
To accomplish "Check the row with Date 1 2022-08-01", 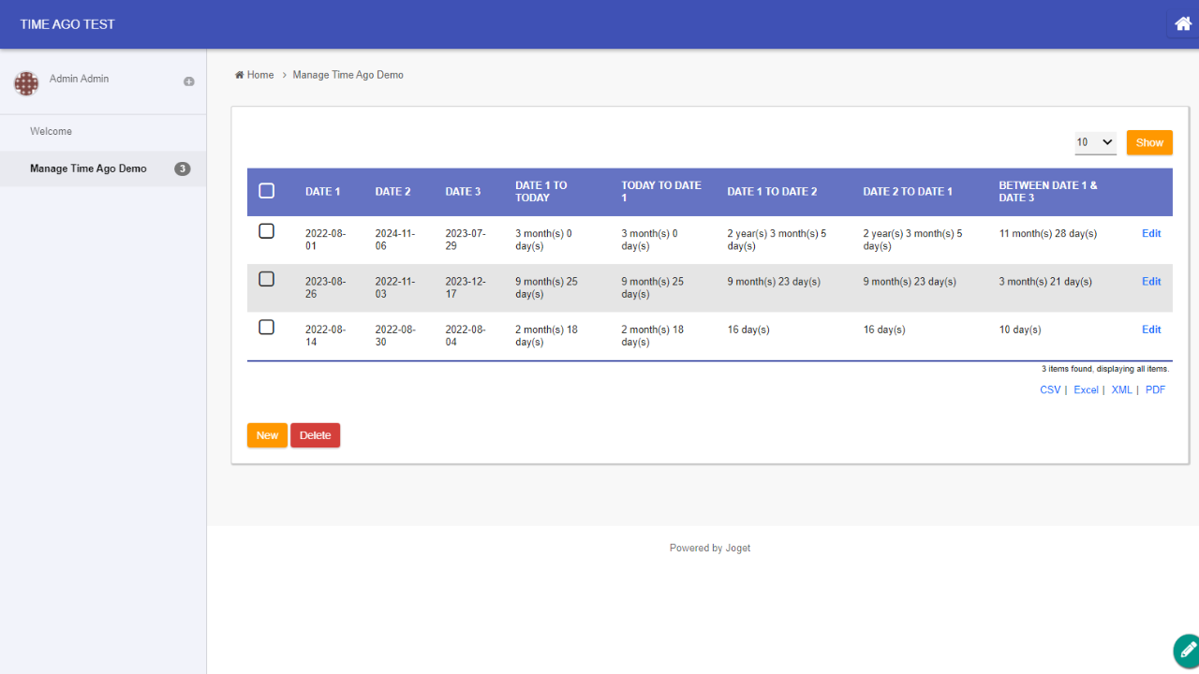I will [x=266, y=231].
